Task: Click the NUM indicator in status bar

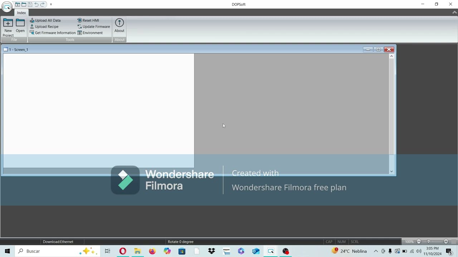Action: coord(341,242)
